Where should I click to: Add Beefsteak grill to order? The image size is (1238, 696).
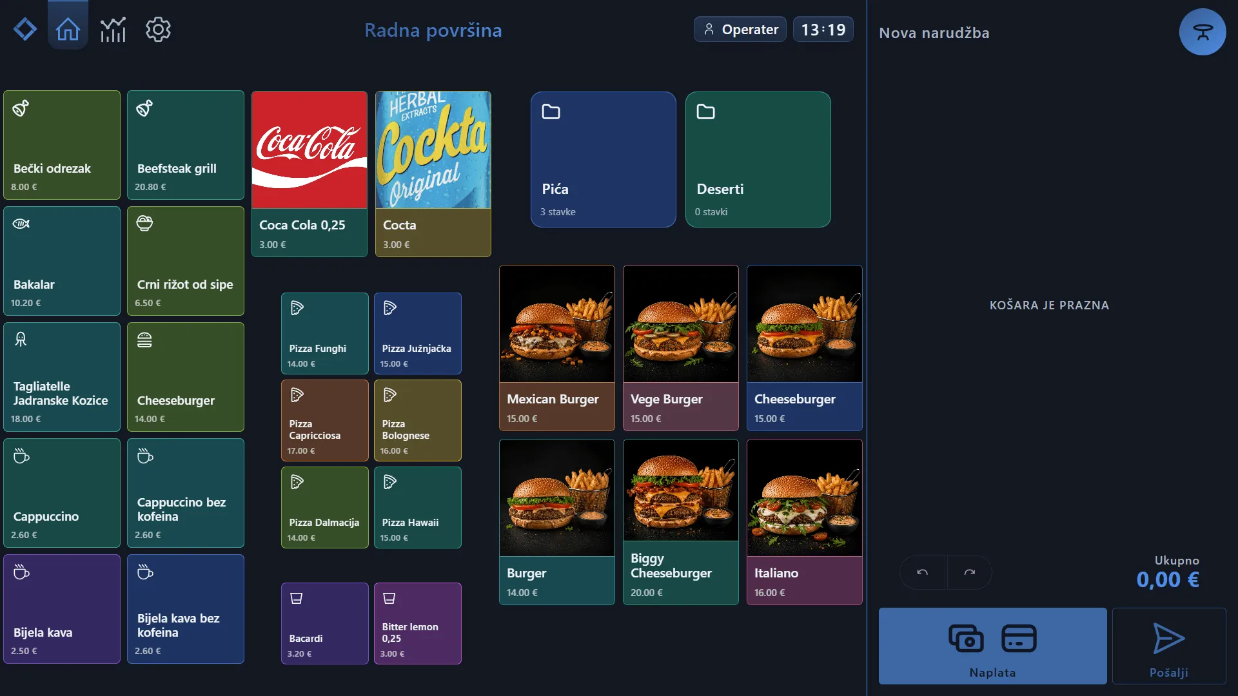(186, 145)
